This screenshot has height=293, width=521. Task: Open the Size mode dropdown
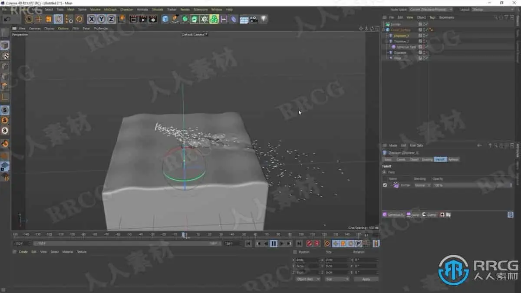tap(337, 279)
